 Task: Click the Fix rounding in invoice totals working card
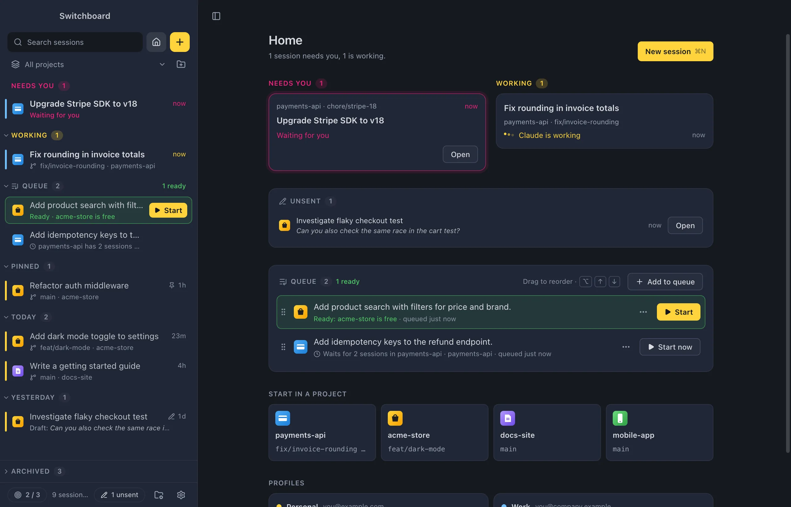click(x=604, y=121)
